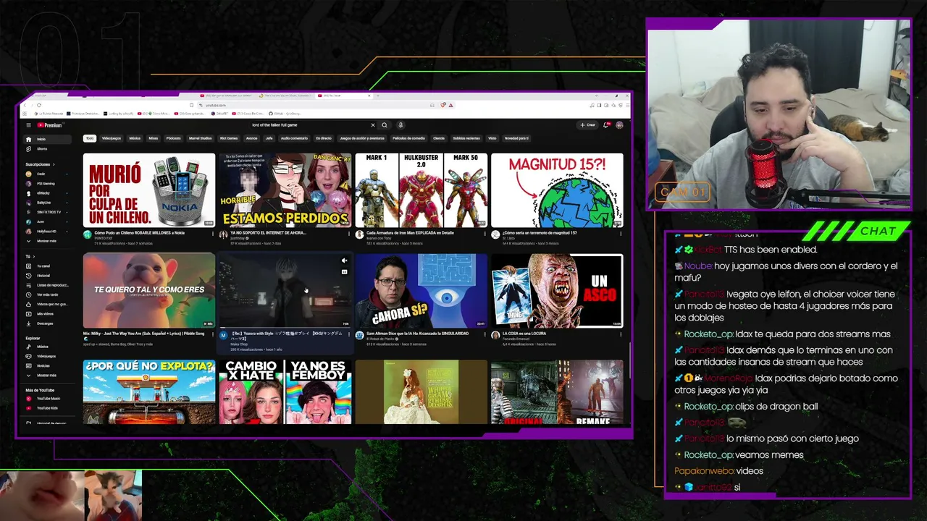The image size is (927, 521).
Task: Expand Mostrar más under Explorar
Action: click(x=46, y=376)
